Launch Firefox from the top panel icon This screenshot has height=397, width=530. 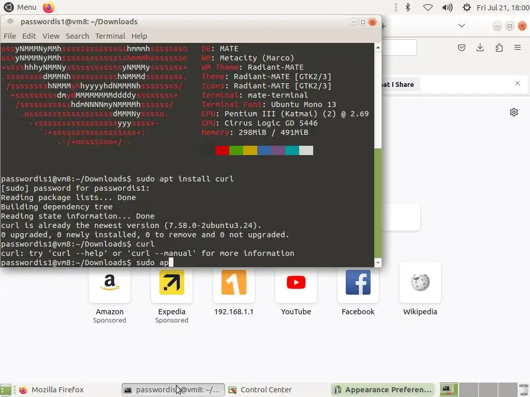pos(48,7)
